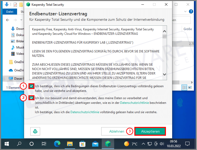Image resolution: width=197 pixels, height=150 pixels.
Task: Toggle the data processing consent checkbox
Action: click(31, 98)
